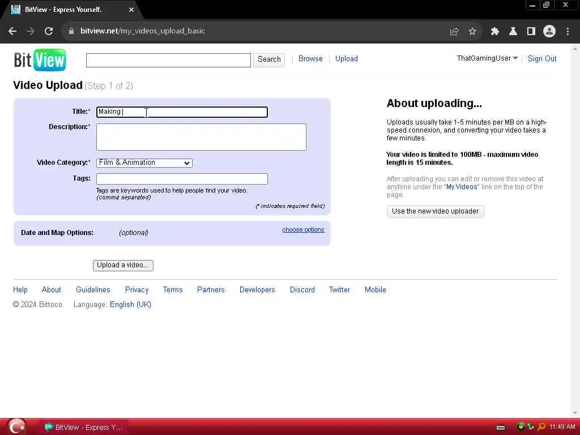Viewport: 580px width, 435px height.
Task: Click the green circle tray icon
Action: (521, 427)
